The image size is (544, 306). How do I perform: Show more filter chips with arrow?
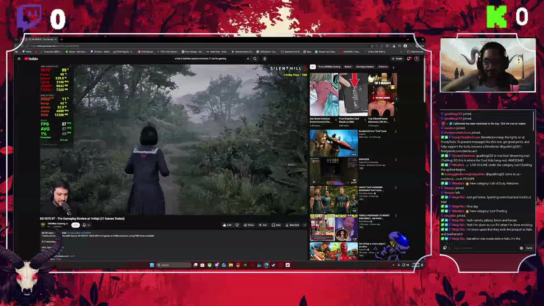(x=393, y=67)
